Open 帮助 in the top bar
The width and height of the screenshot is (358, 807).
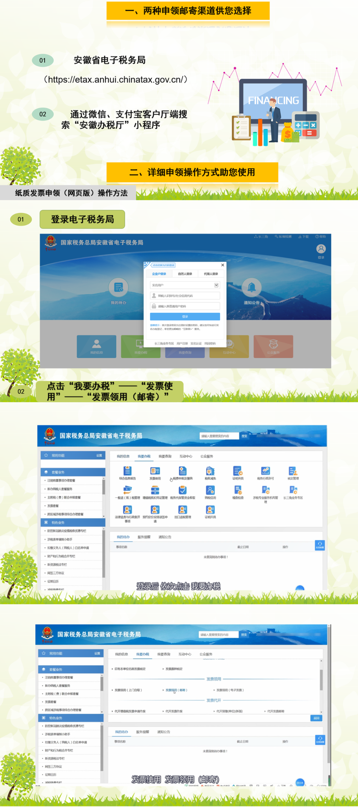coord(321,237)
